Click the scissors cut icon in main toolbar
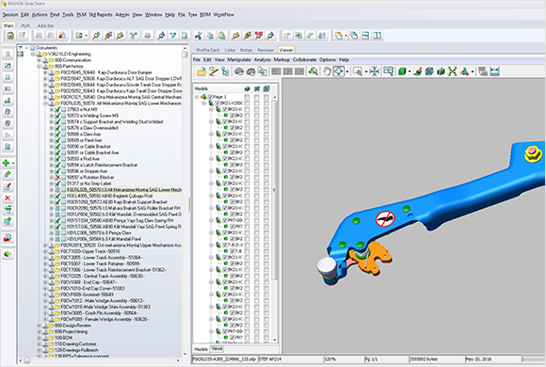This screenshot has height=367, width=546. [198, 36]
